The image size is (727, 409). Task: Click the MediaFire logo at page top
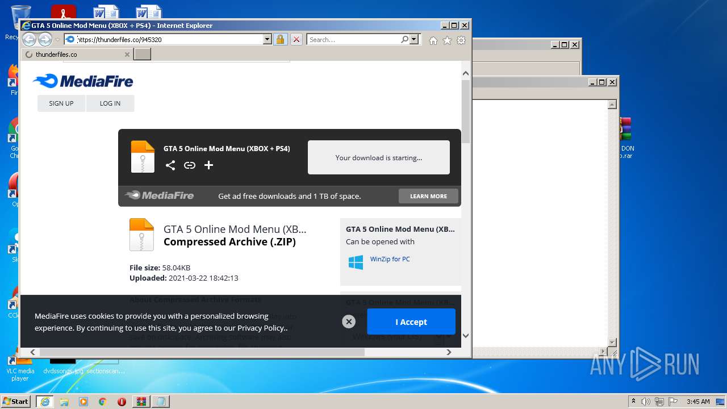(83, 81)
